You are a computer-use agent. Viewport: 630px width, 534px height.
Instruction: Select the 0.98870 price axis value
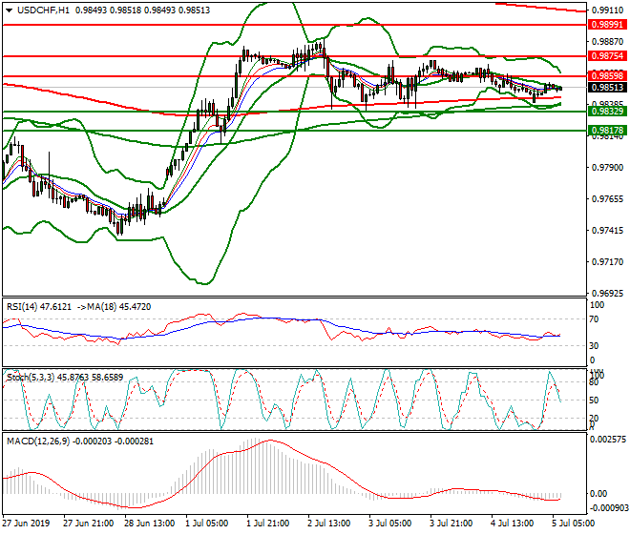607,42
